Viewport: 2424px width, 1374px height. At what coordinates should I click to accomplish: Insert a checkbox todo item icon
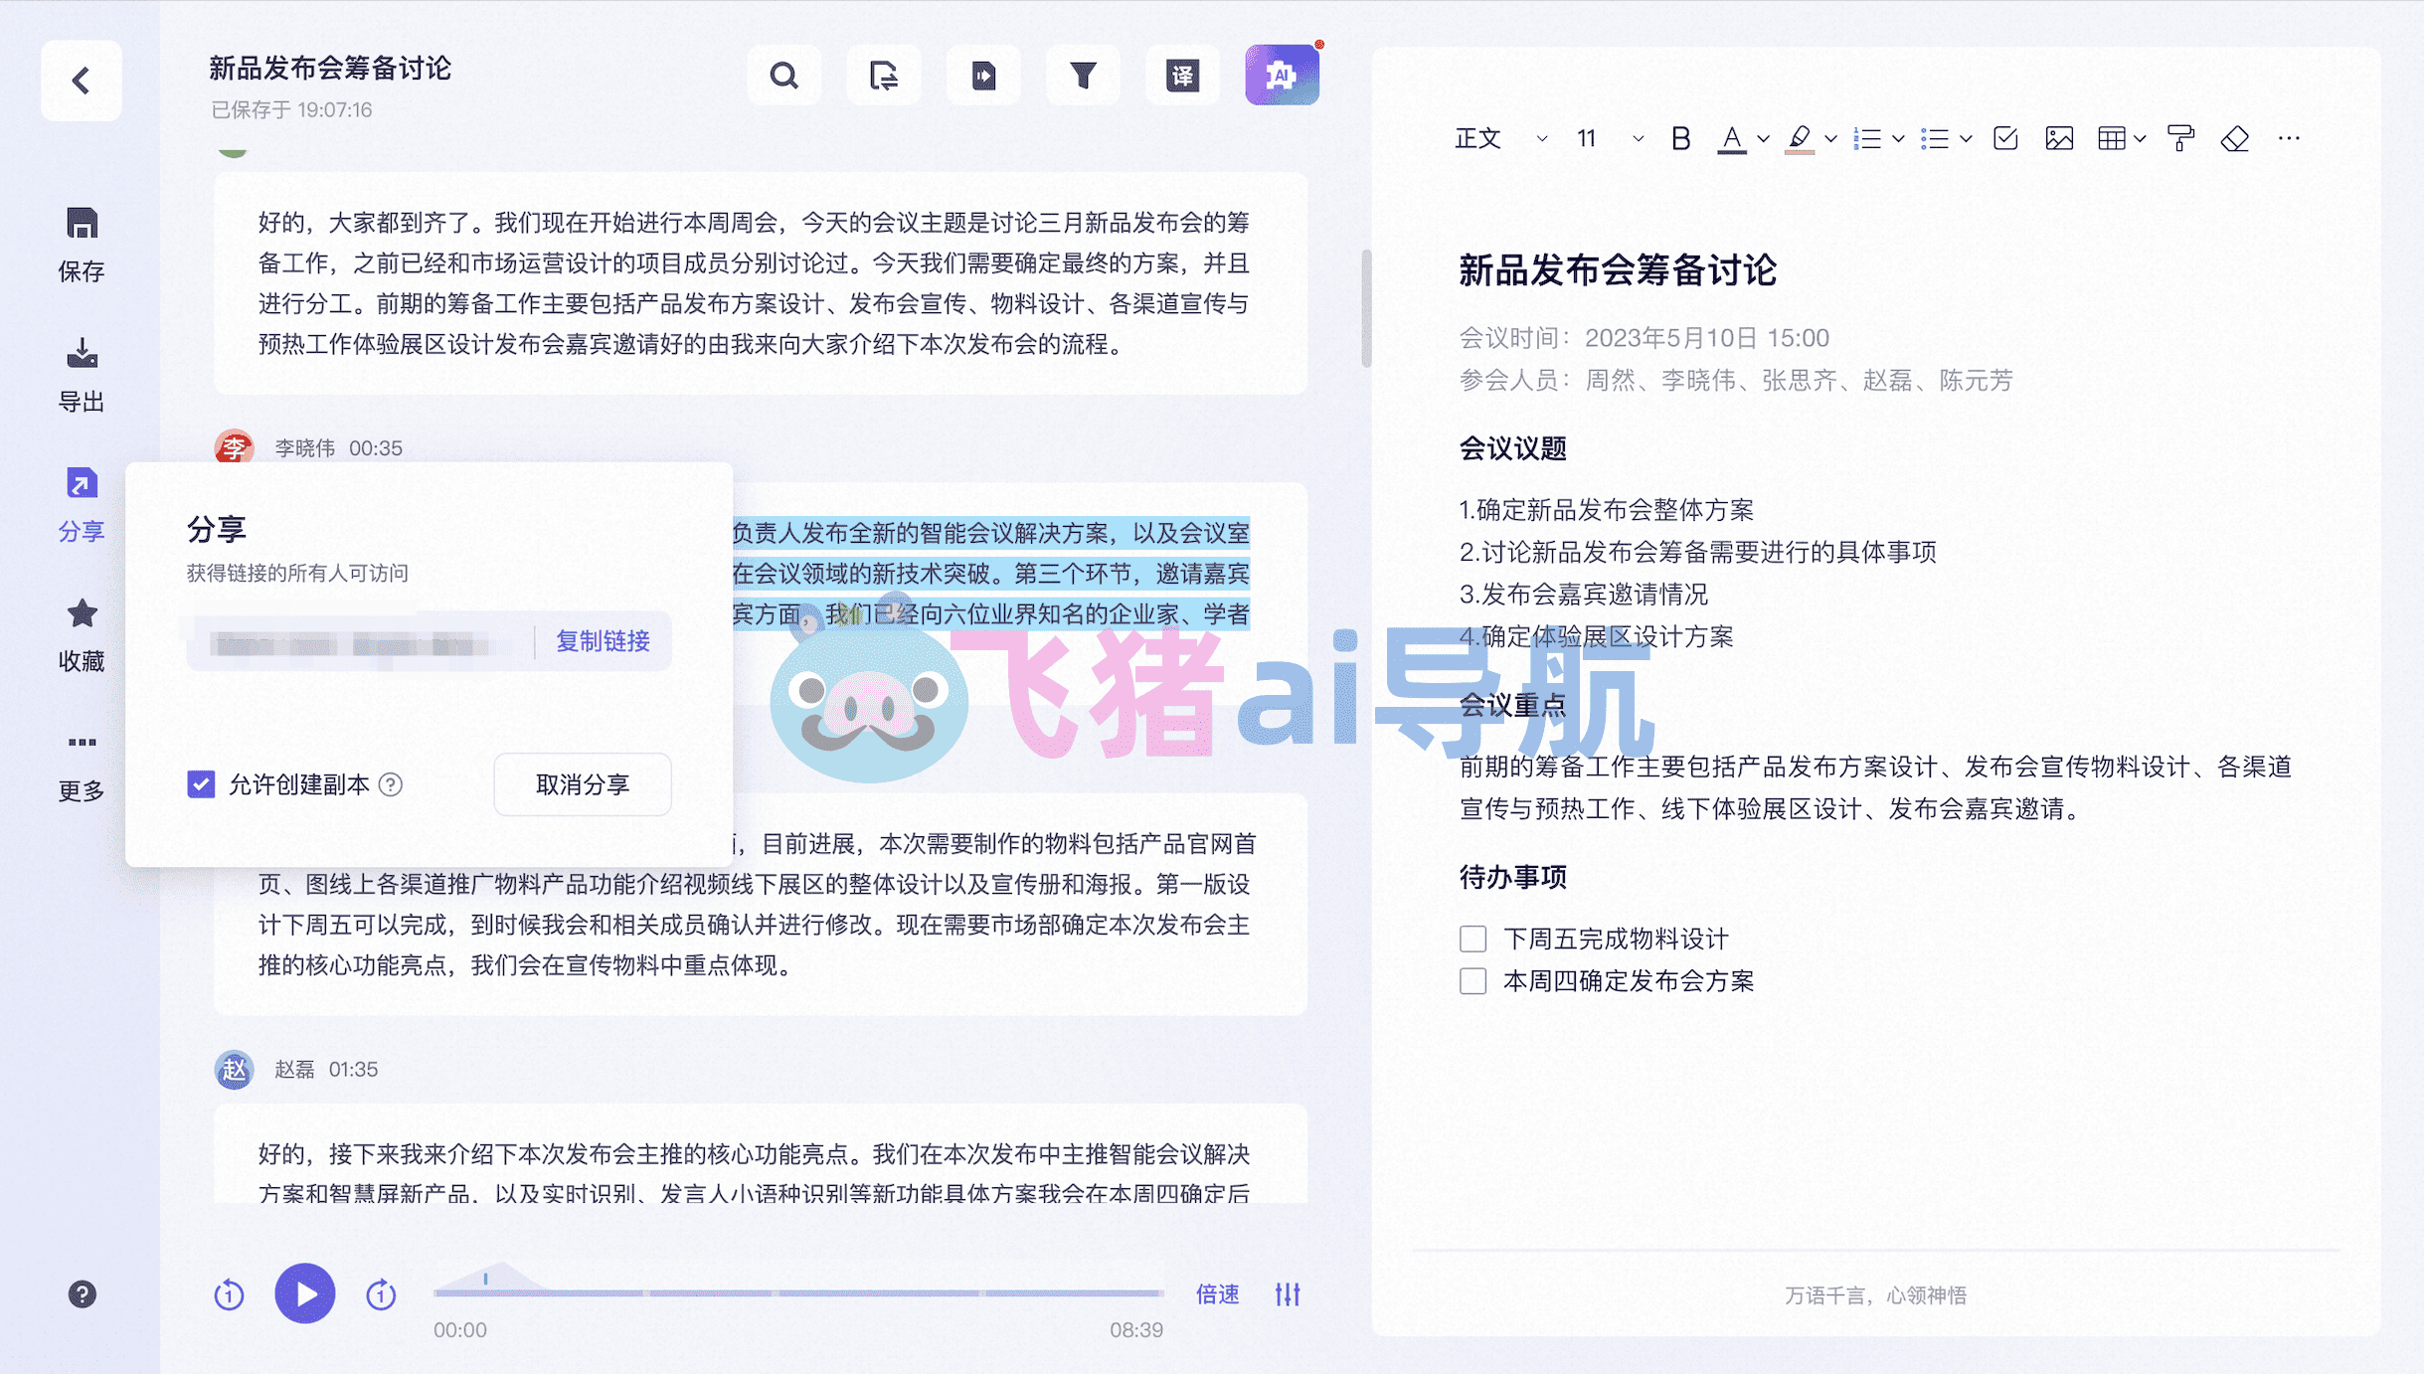click(x=2005, y=138)
